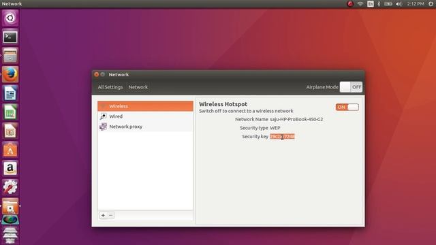436x245 pixels.
Task: Open the En keyboard layout indicator
Action: click(371, 4)
